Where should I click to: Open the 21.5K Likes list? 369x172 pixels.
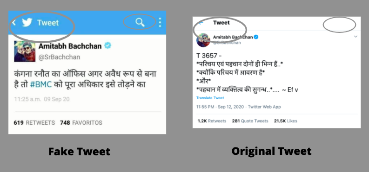(x=285, y=121)
